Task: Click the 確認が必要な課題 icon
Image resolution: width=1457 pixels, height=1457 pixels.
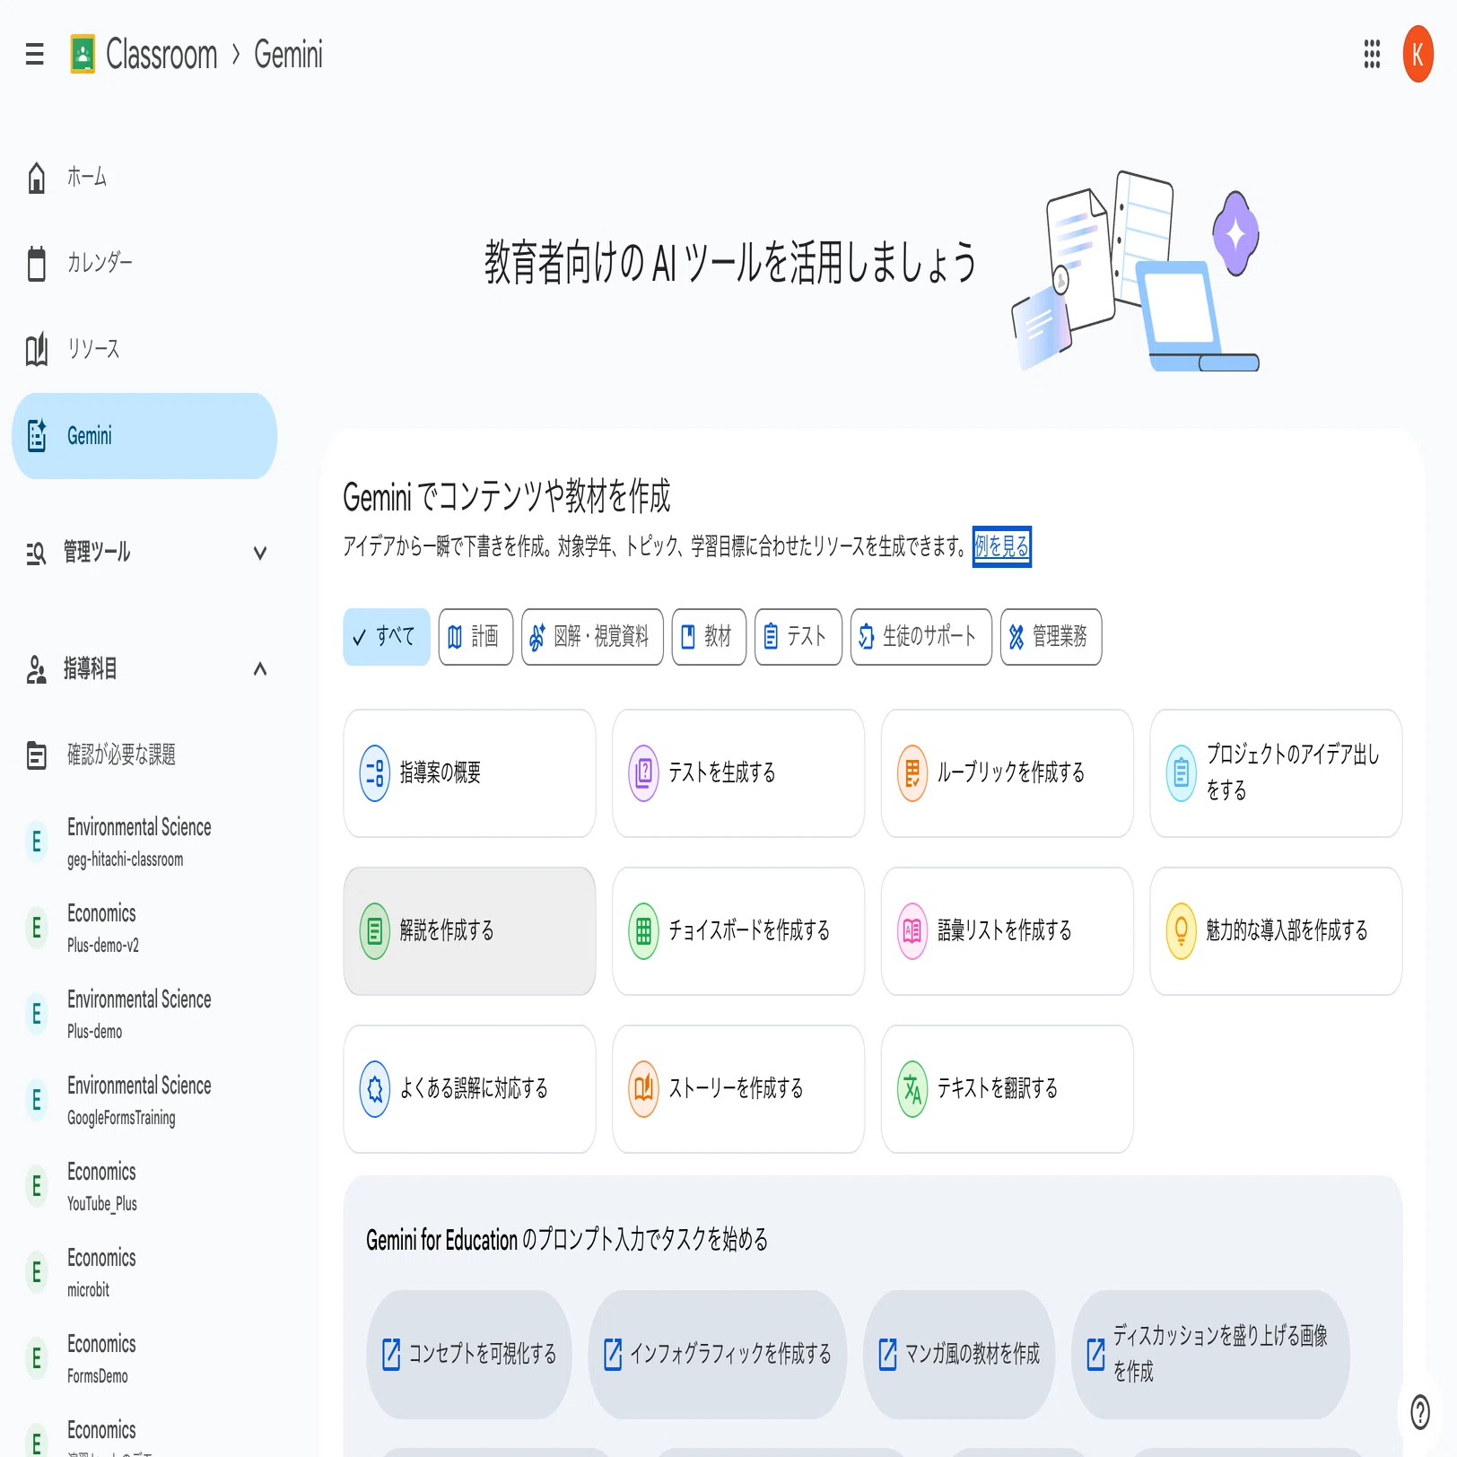Action: [x=36, y=755]
